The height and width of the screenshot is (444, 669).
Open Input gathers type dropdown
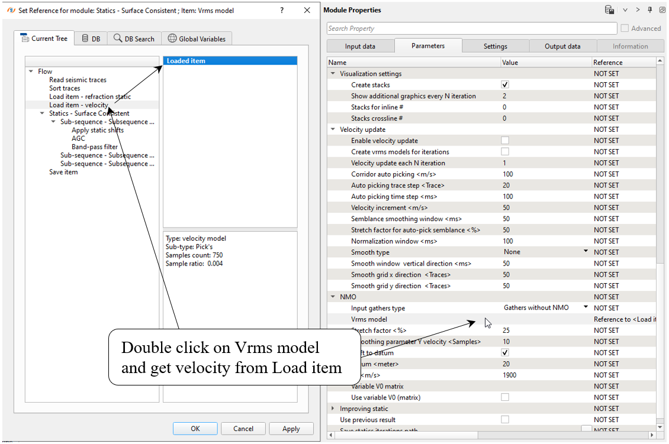click(x=586, y=307)
